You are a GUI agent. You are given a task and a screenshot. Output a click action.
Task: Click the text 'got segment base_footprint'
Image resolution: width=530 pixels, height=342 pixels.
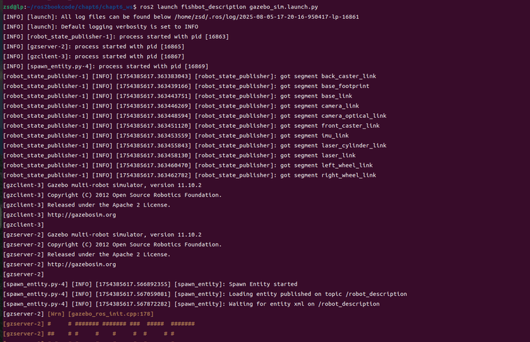[x=324, y=86]
